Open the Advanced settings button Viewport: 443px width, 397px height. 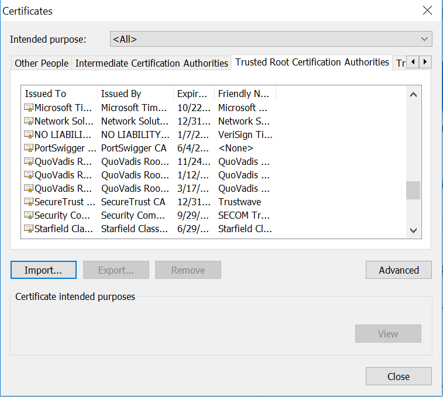pos(399,270)
